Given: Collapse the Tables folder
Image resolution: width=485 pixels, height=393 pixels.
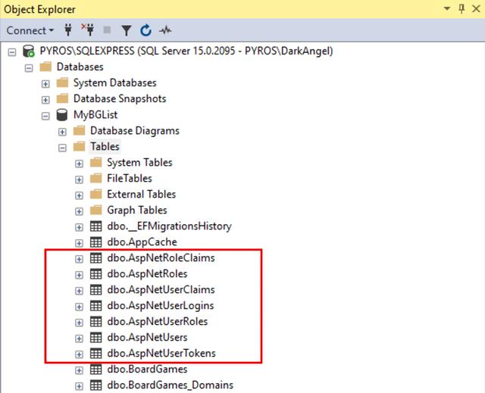Looking at the screenshot, I should pos(62,148).
